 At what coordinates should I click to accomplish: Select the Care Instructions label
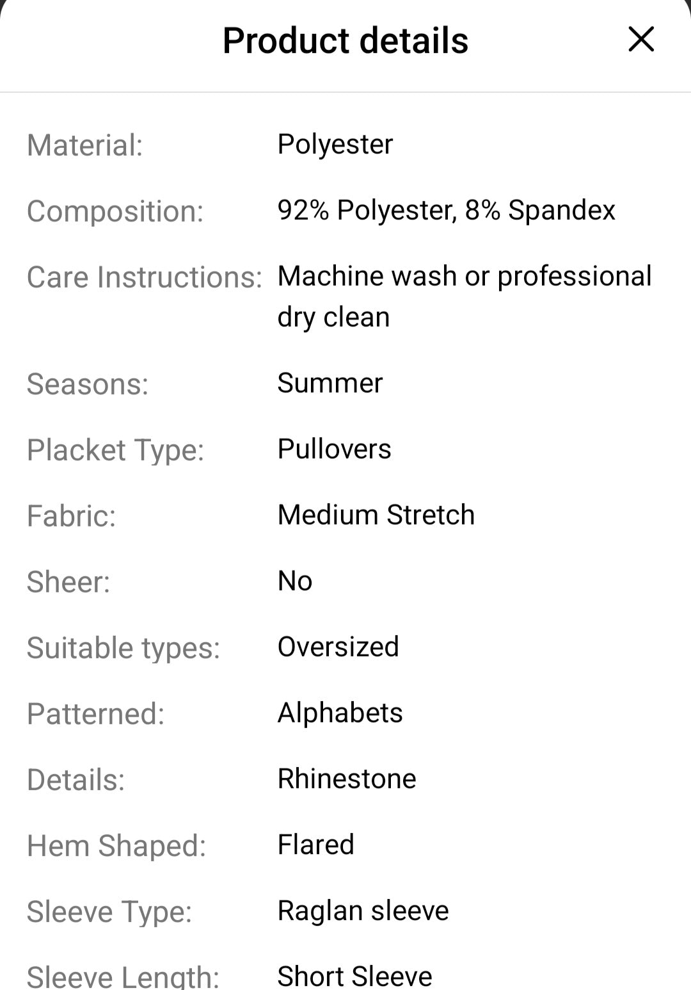click(x=145, y=277)
